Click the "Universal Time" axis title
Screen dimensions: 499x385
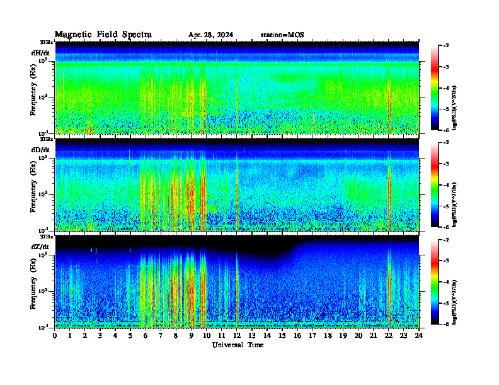(x=238, y=345)
